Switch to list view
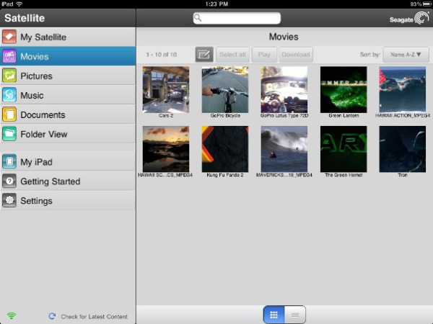 coord(295,315)
